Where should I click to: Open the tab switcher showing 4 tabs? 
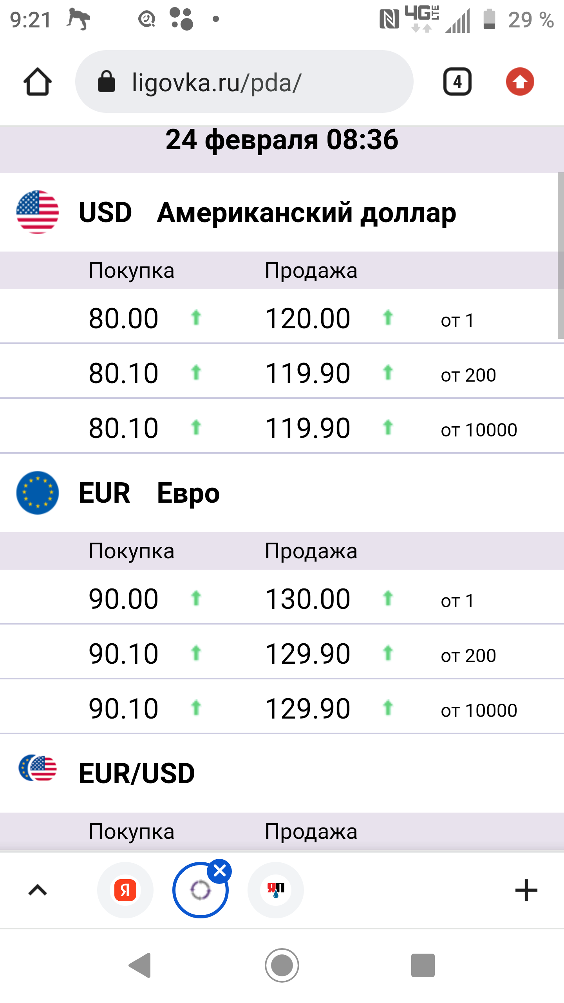pyautogui.click(x=457, y=82)
